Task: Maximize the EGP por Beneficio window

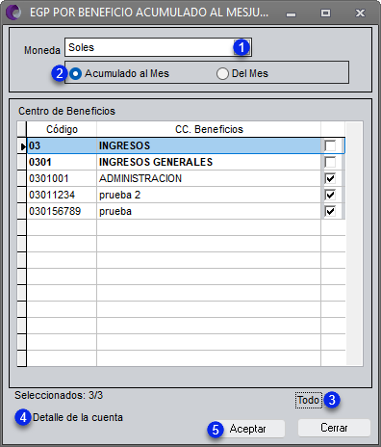Action: coord(325,13)
